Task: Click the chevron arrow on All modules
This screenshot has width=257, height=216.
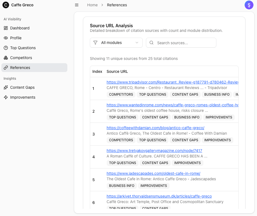Action: (137, 43)
